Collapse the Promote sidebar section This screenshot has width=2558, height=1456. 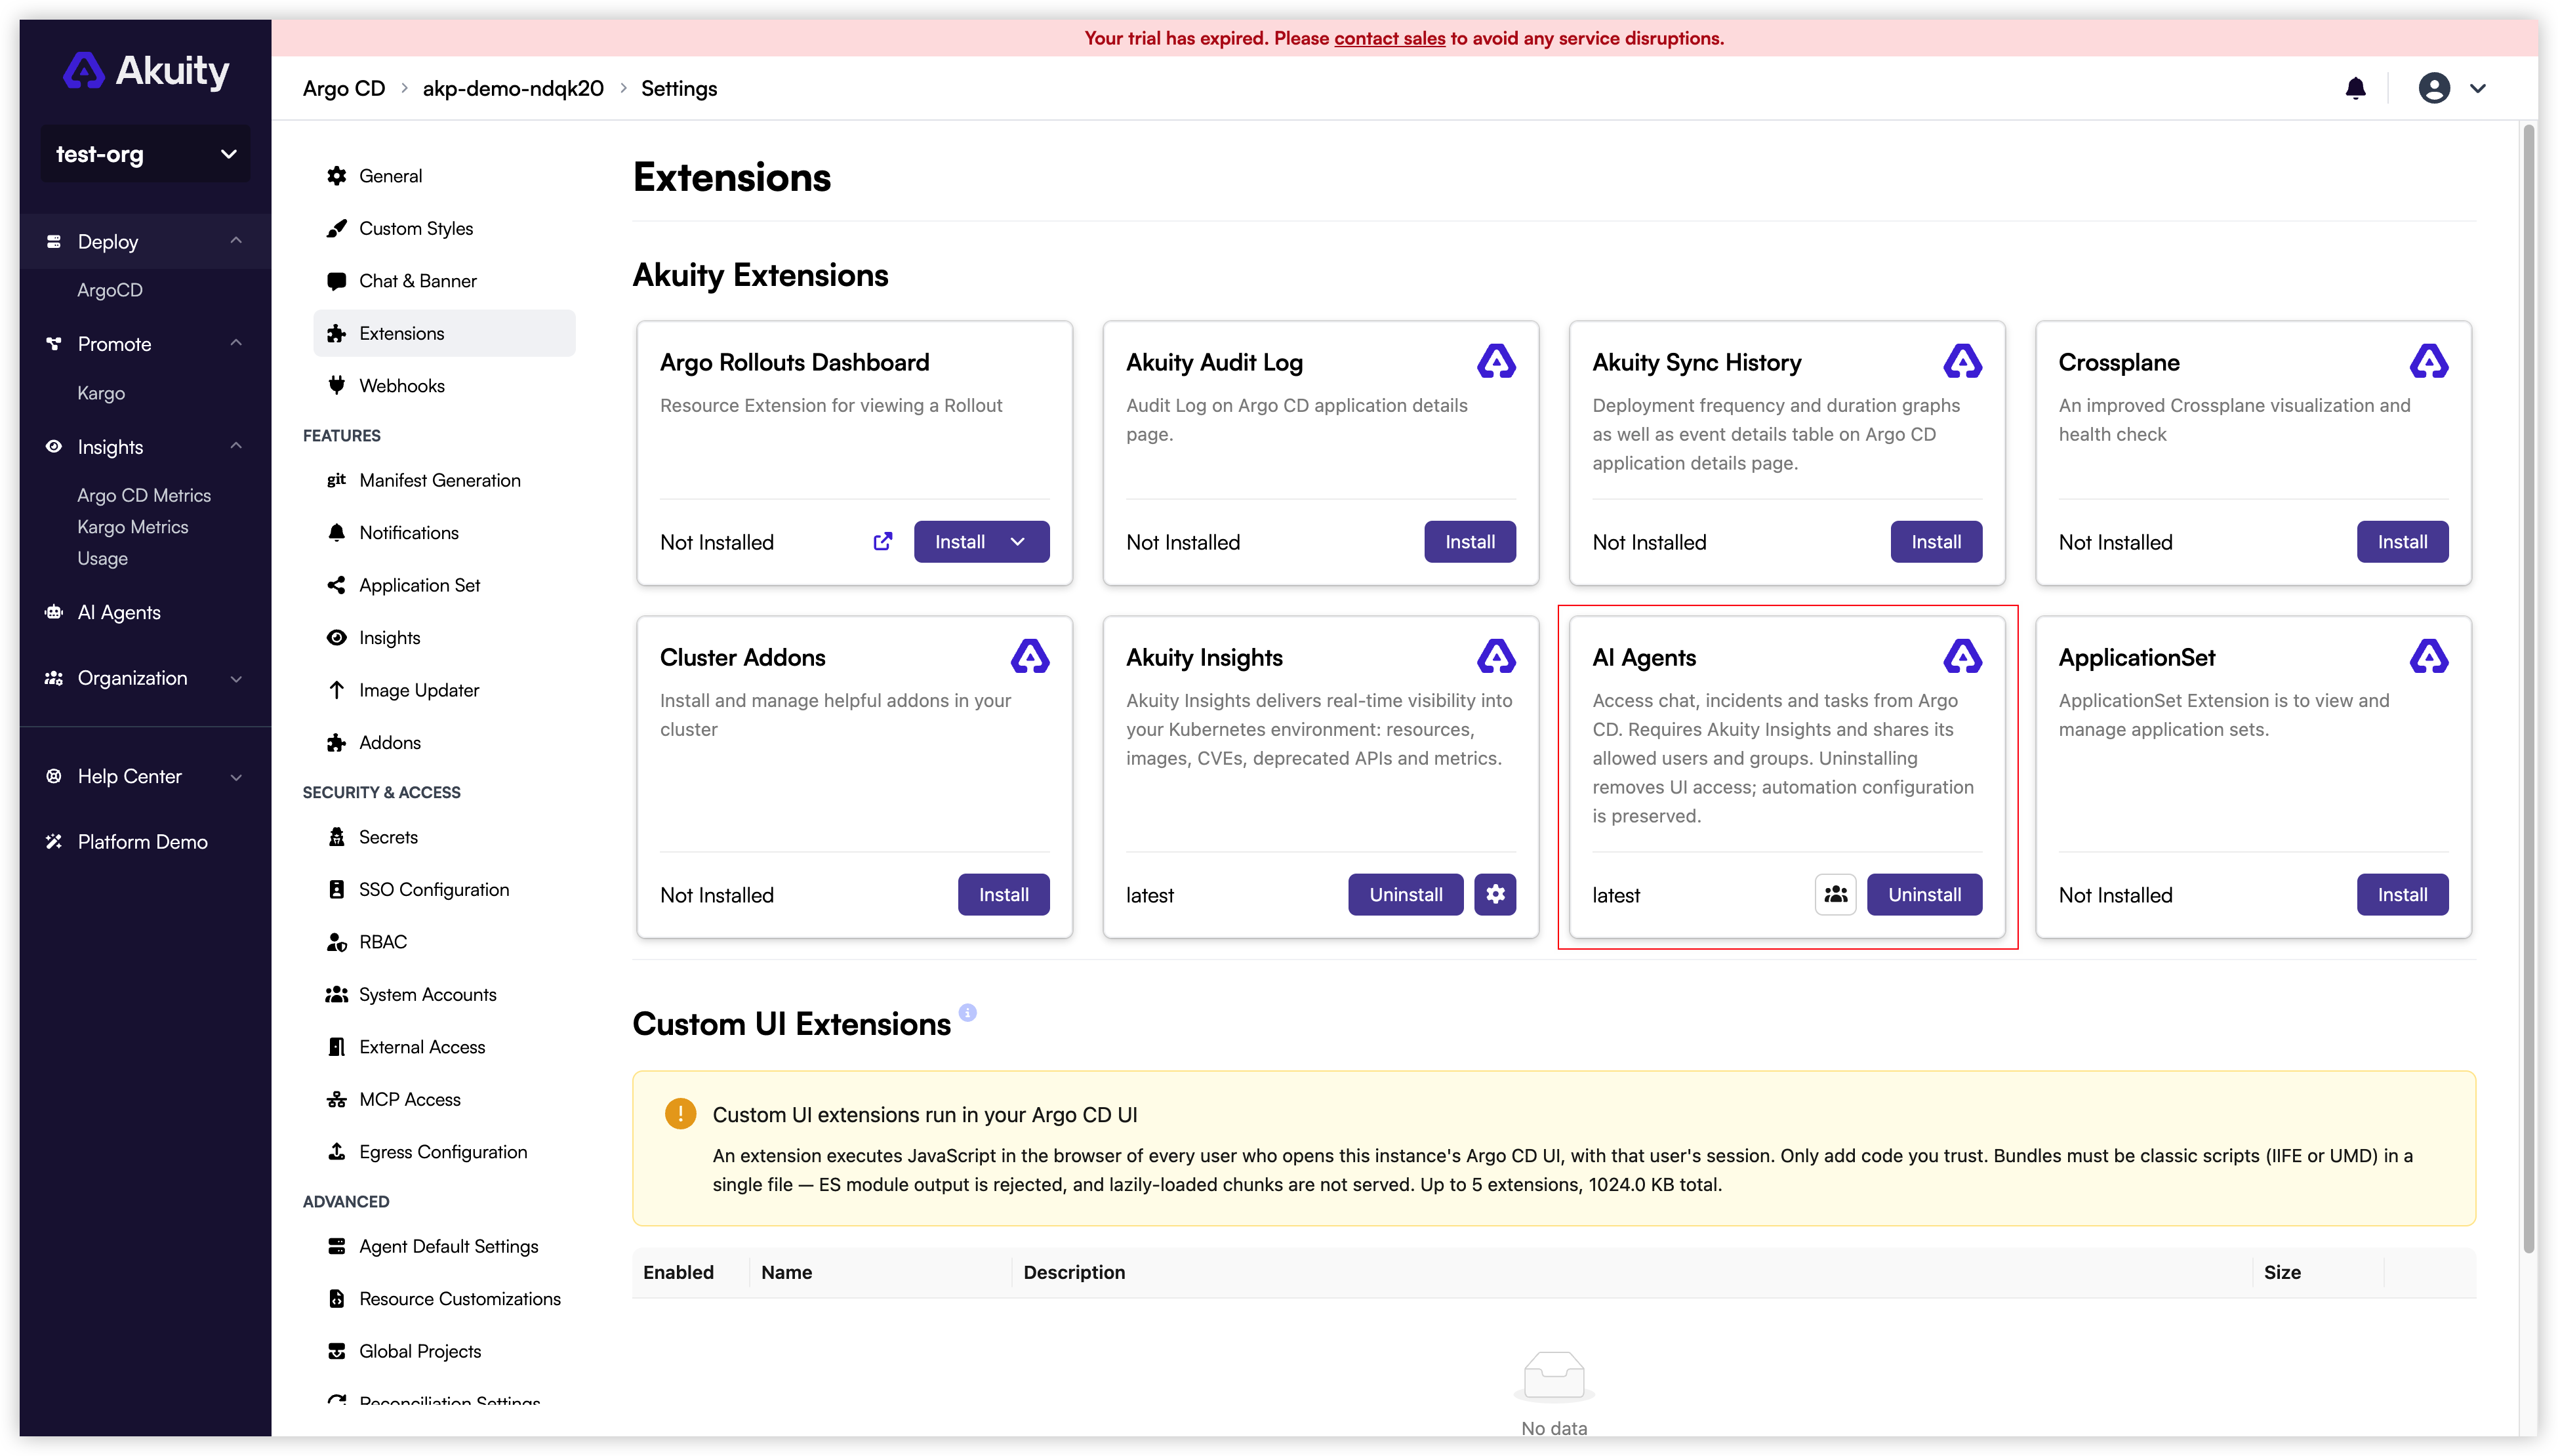point(145,344)
